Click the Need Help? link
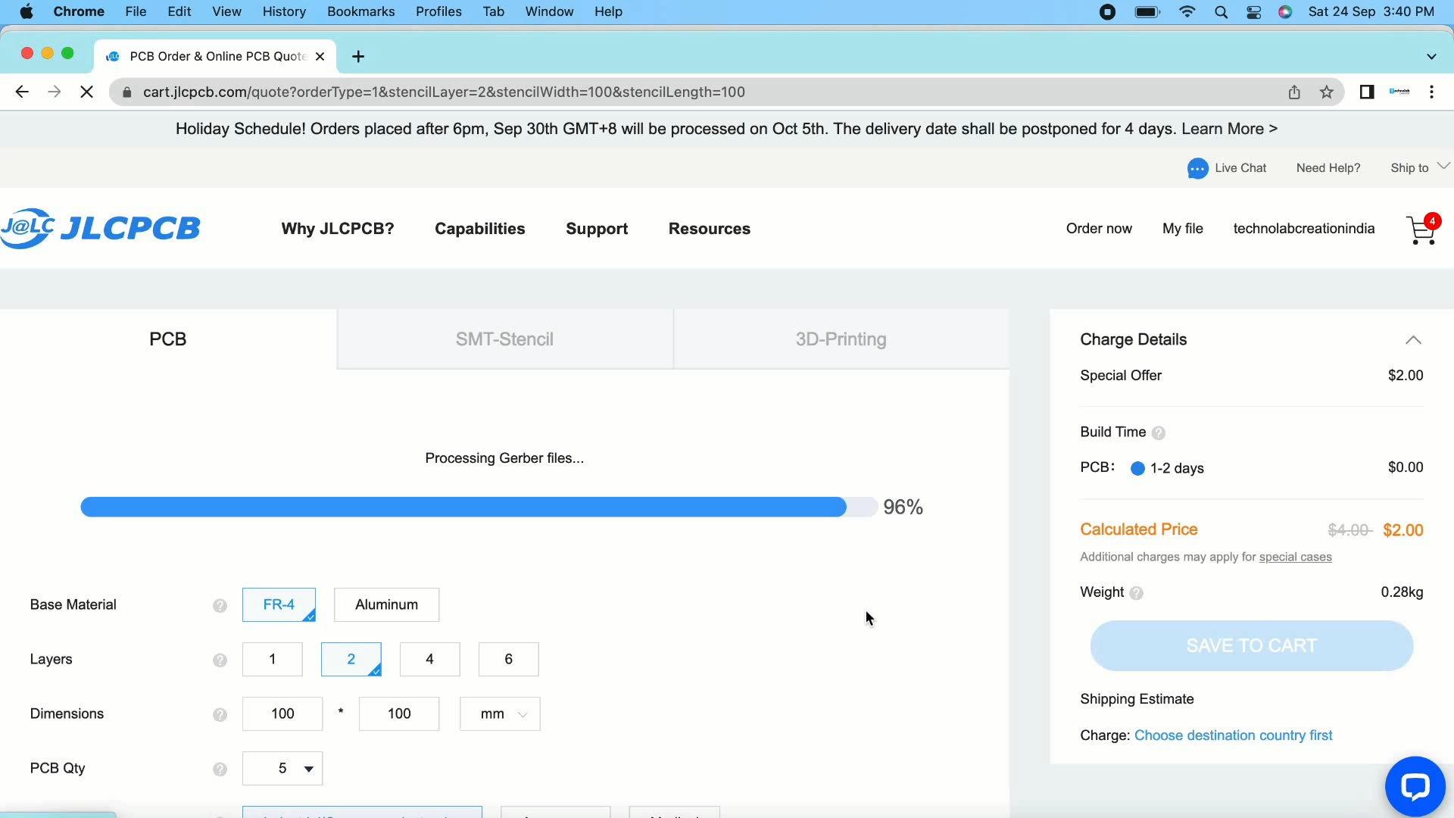Screen dimensions: 1454x818 pos(1328,168)
